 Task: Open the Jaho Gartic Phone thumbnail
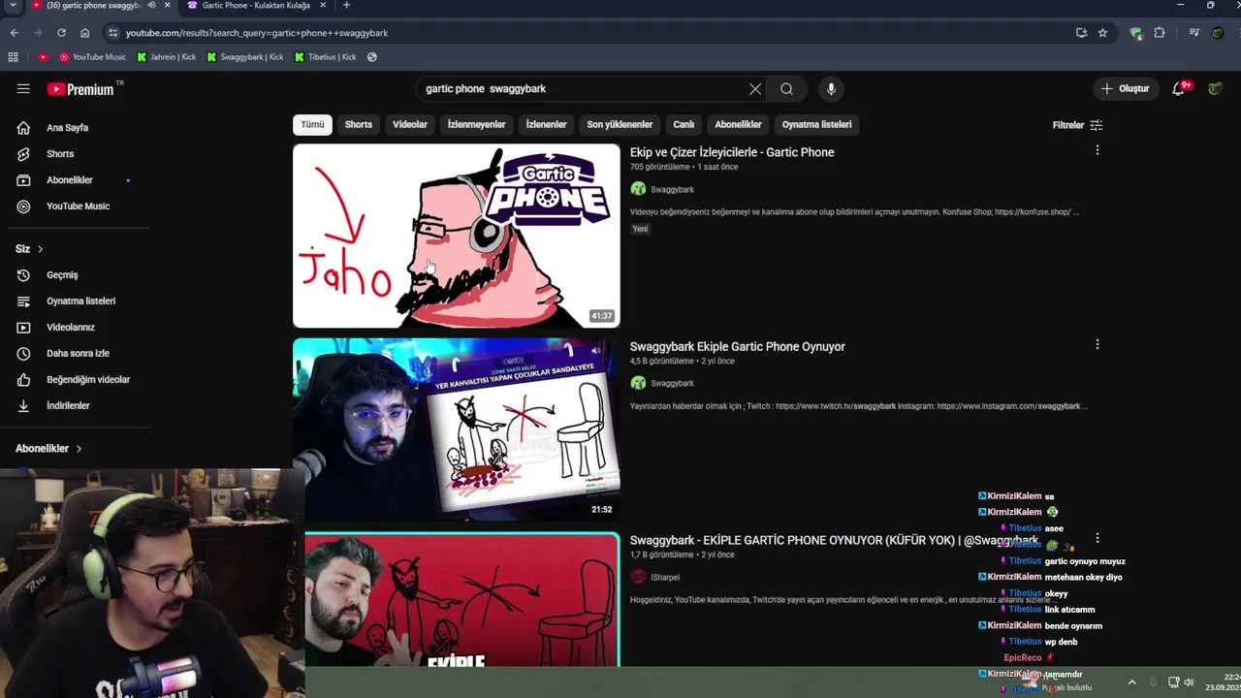tap(457, 236)
